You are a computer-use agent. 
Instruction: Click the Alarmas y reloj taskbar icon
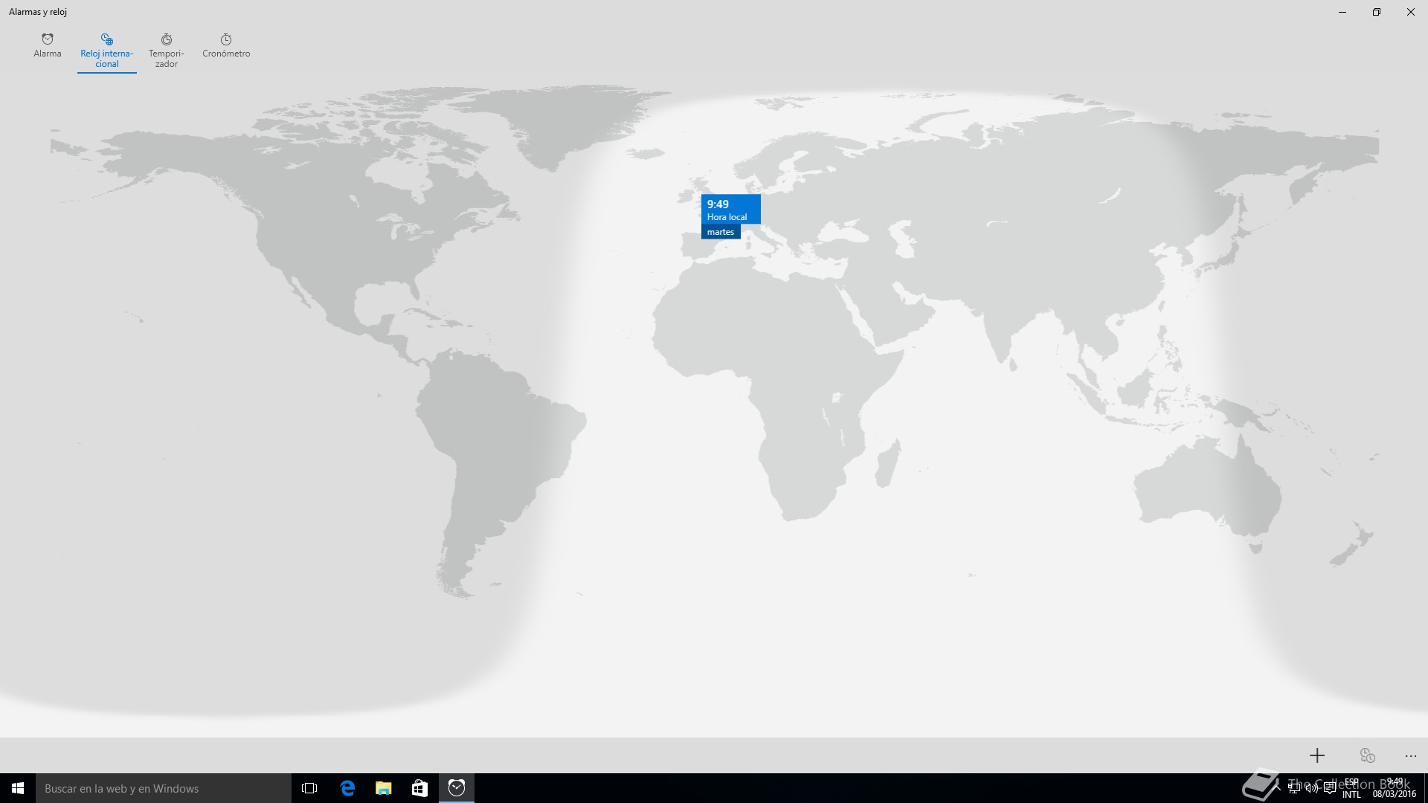coord(457,788)
